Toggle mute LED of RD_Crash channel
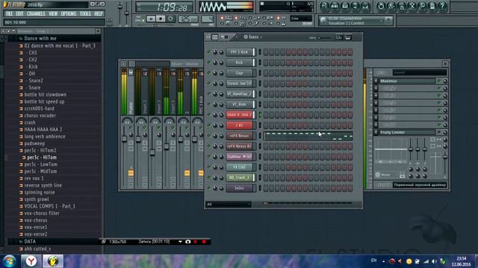 tap(209, 177)
